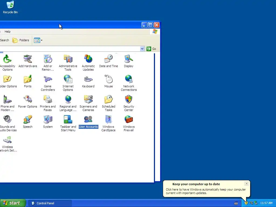
Task: Select Add or Remove Programs icon
Action: coord(48,63)
